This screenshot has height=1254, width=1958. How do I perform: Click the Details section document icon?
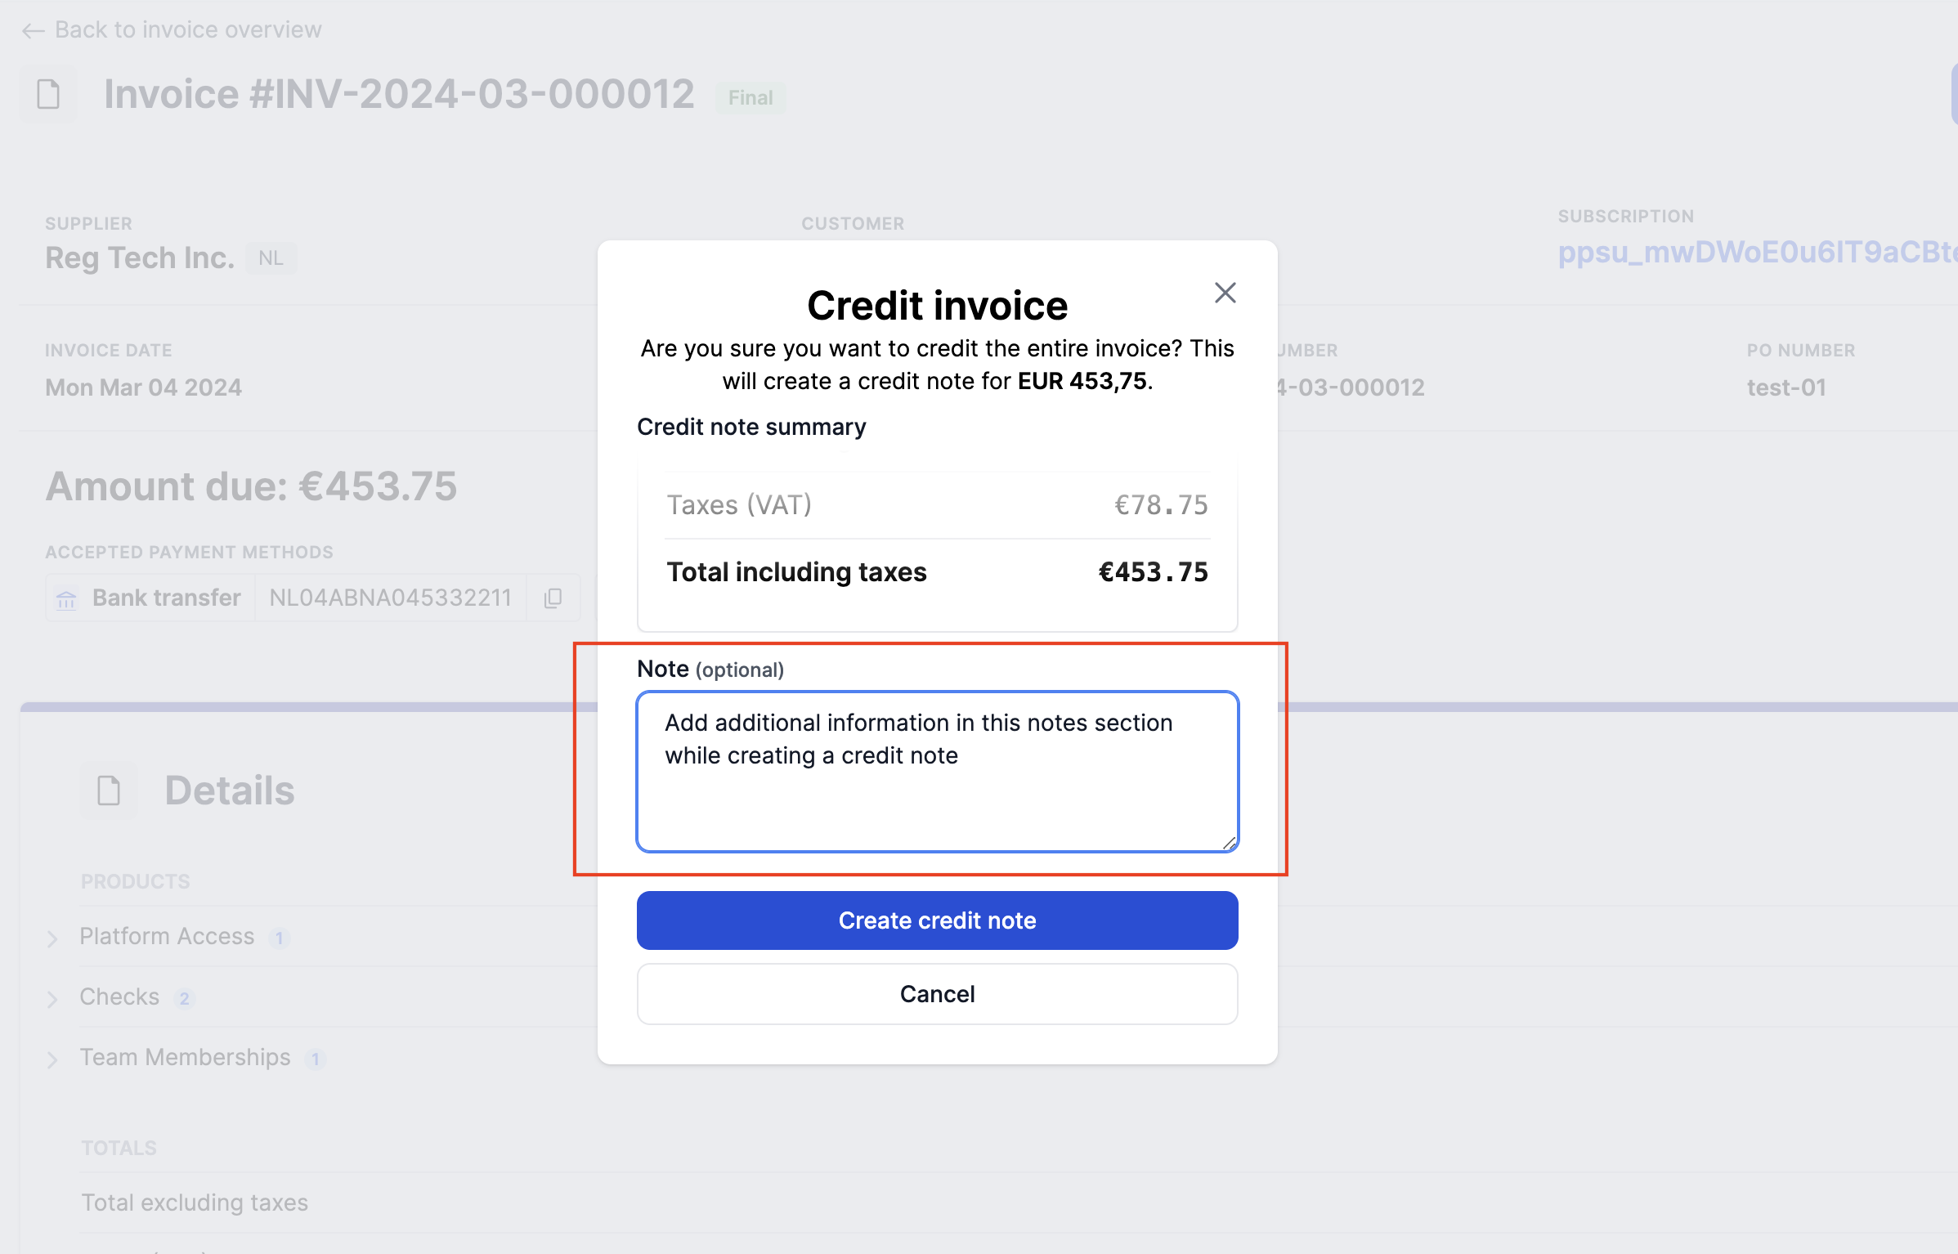pyautogui.click(x=109, y=790)
